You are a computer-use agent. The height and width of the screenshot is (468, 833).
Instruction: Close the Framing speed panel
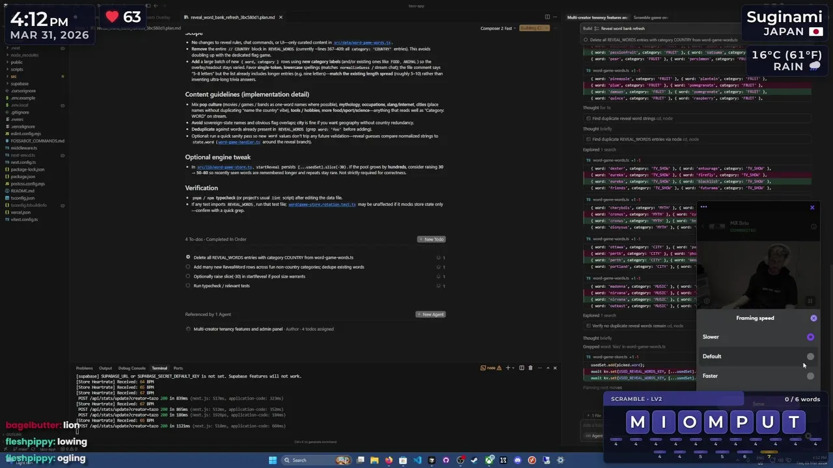[813, 318]
